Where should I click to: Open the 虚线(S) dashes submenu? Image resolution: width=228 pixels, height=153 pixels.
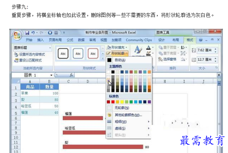pos(129,129)
